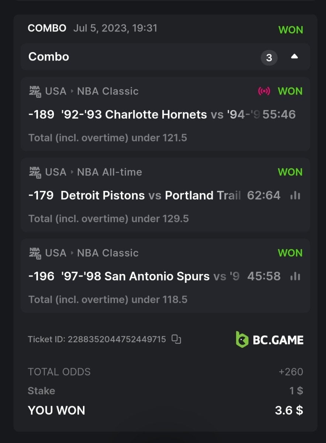Tap the 55:46 score on Hornets bet
326x443 pixels.
[279, 114]
